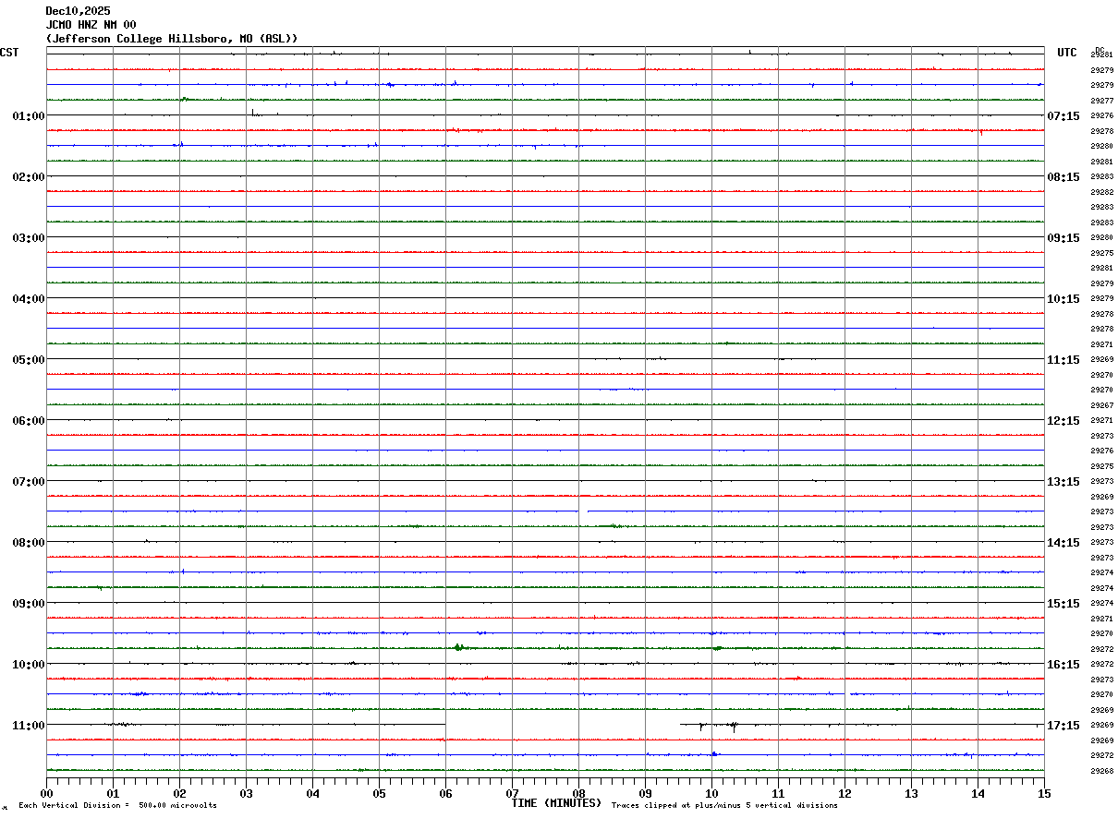Viewport: 1118px width, 818px height.
Task: Select the 04:00 CST hour label
Action: click(29, 299)
